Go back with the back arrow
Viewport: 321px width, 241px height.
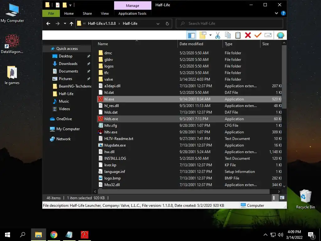(x=48, y=24)
